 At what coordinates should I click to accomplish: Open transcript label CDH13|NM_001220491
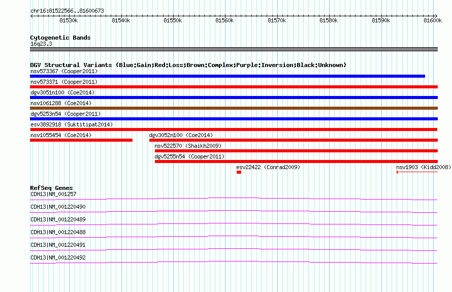coord(58,245)
